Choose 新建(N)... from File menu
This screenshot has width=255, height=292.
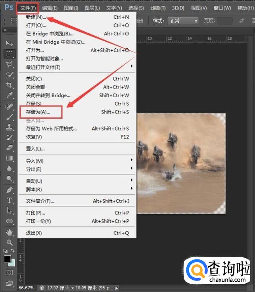coord(36,17)
